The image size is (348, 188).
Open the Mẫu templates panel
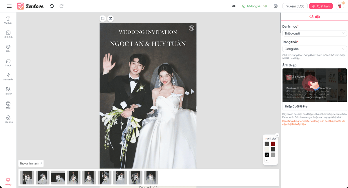8,105
